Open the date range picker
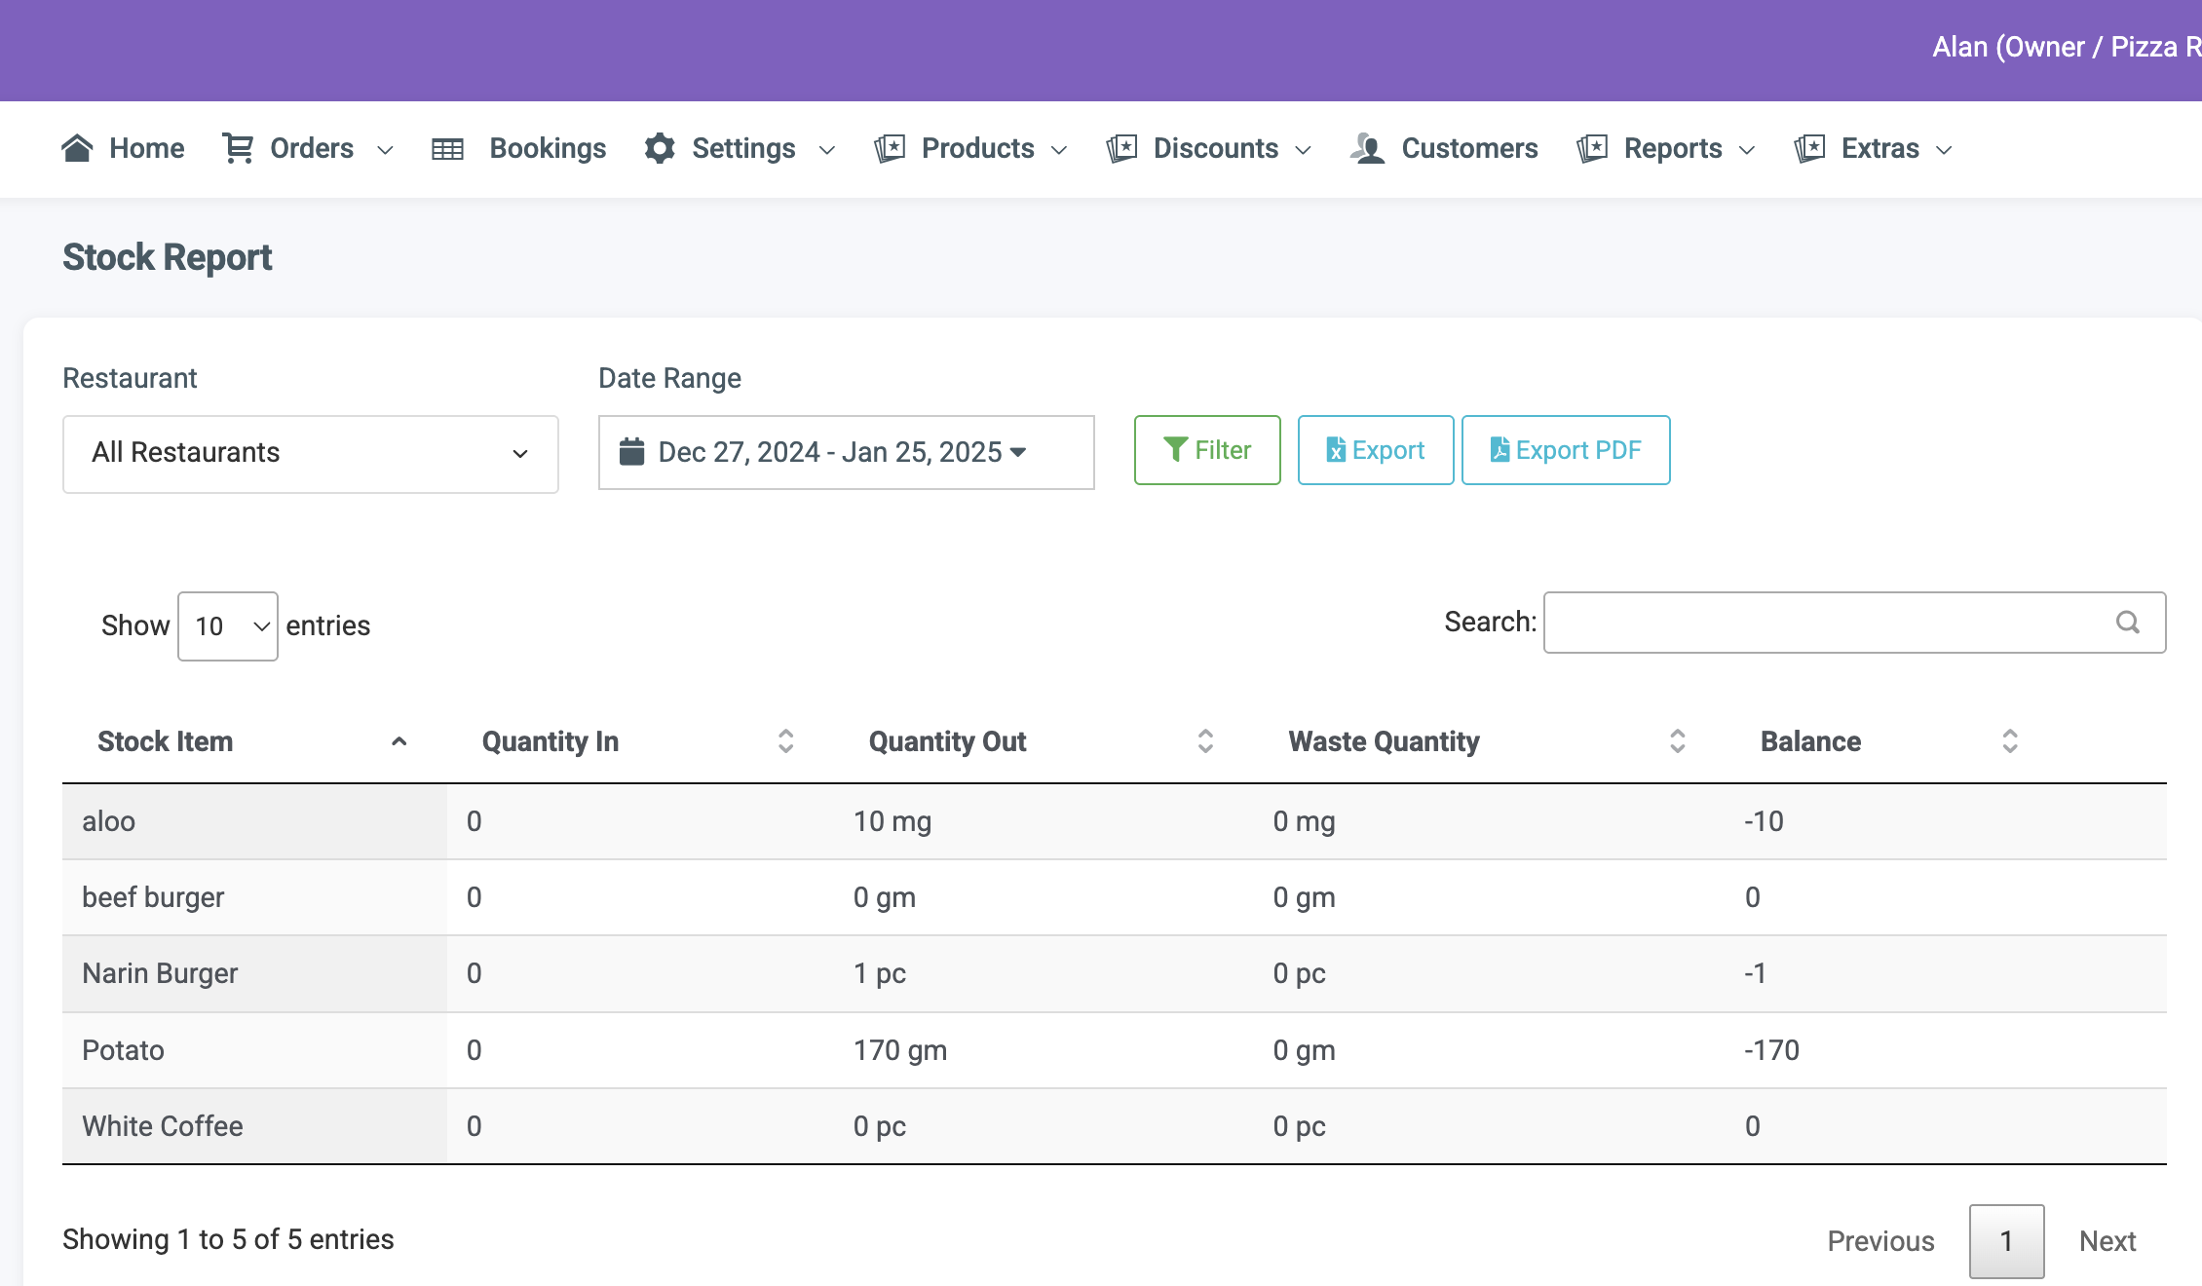 (847, 452)
